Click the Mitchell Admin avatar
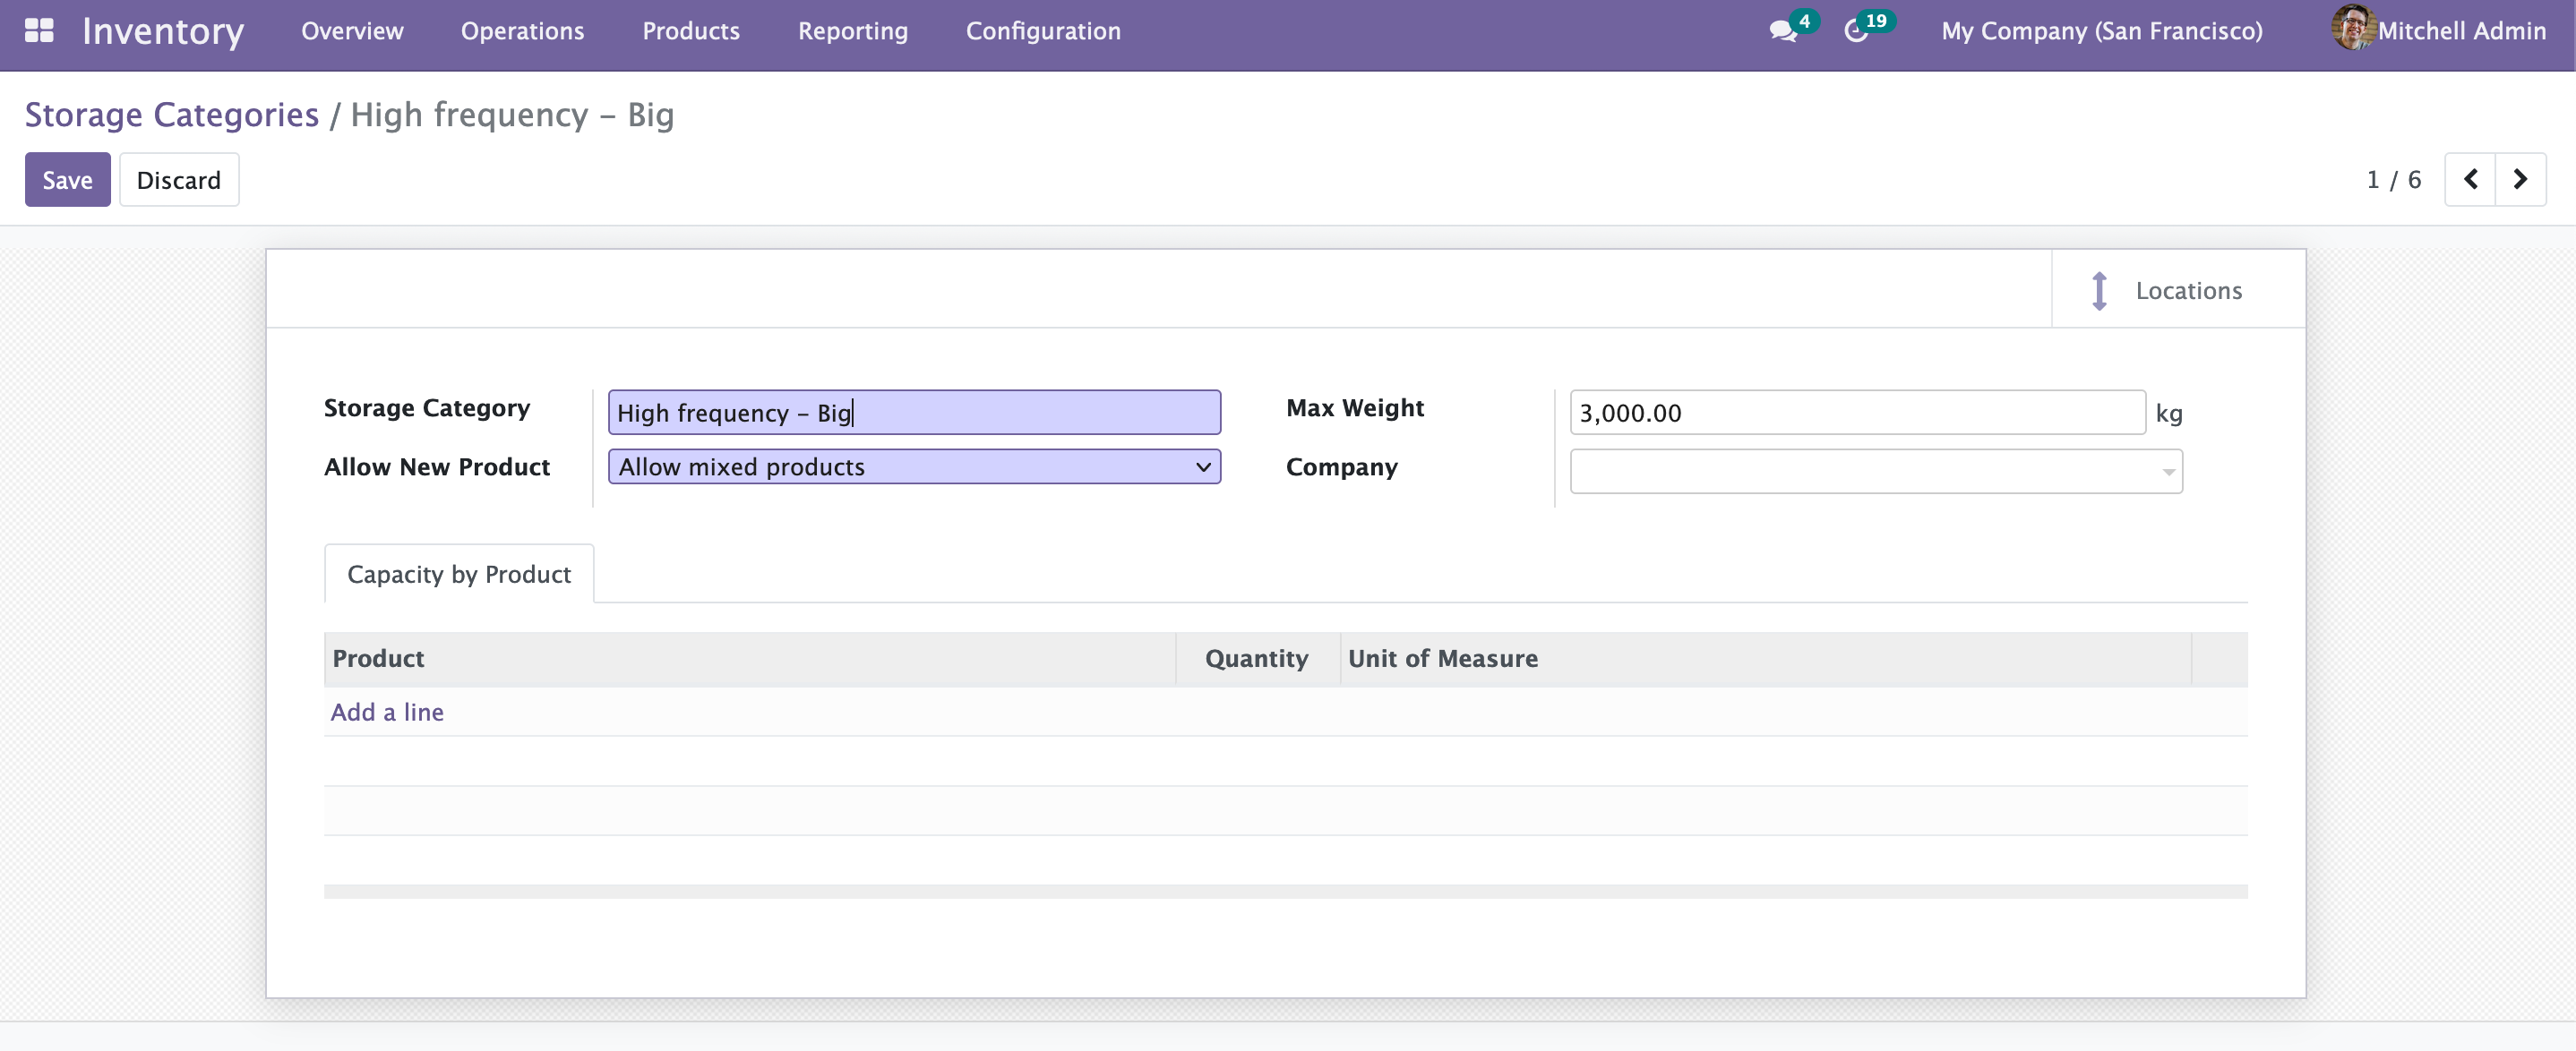This screenshot has height=1051, width=2576. point(2352,28)
